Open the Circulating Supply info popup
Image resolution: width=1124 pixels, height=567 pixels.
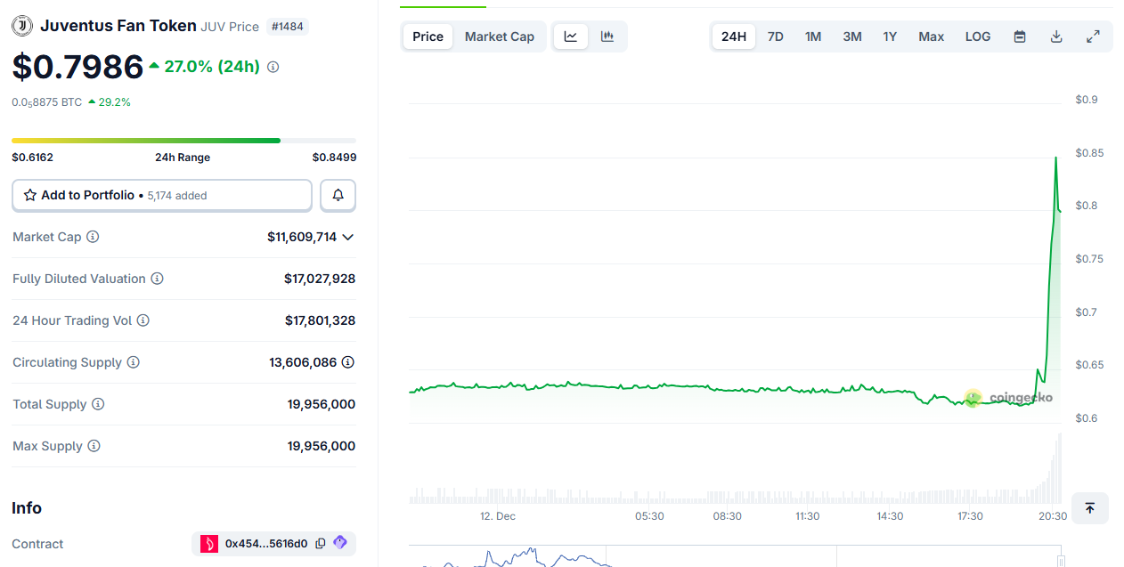[134, 362]
